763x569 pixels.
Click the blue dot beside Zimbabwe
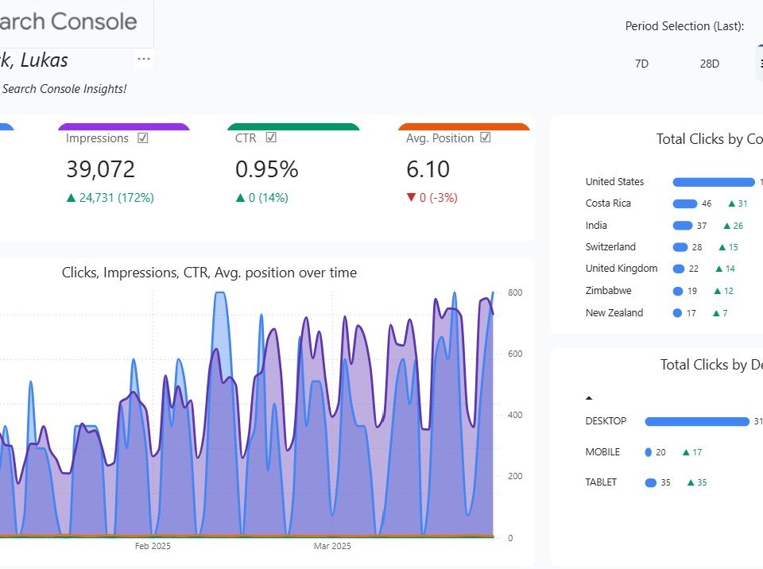click(x=677, y=291)
